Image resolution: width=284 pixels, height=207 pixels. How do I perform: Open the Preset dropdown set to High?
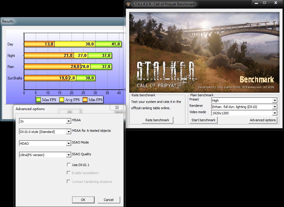click(x=275, y=100)
